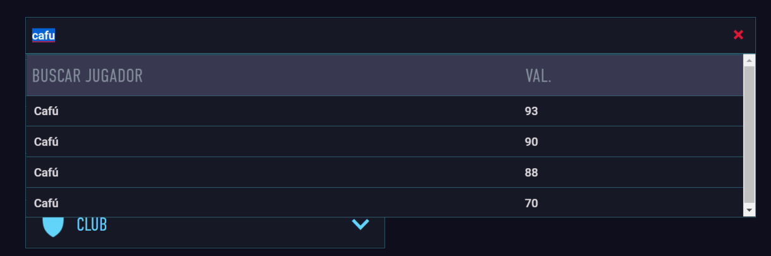Expand the CLUB dropdown chevron
The height and width of the screenshot is (256, 771).
360,224
